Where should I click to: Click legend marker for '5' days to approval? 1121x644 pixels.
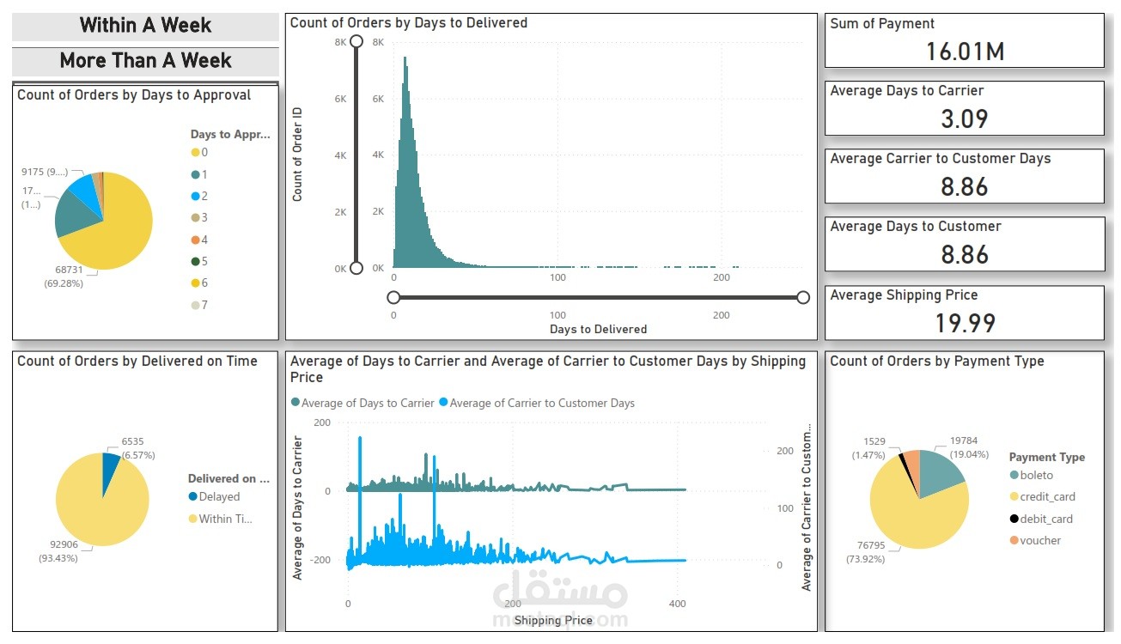(x=194, y=261)
